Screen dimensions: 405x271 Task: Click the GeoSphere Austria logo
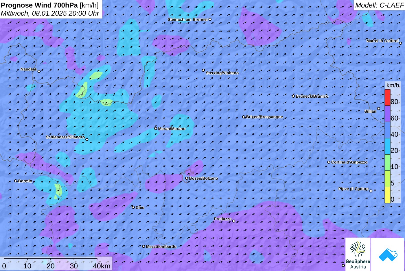358,255
